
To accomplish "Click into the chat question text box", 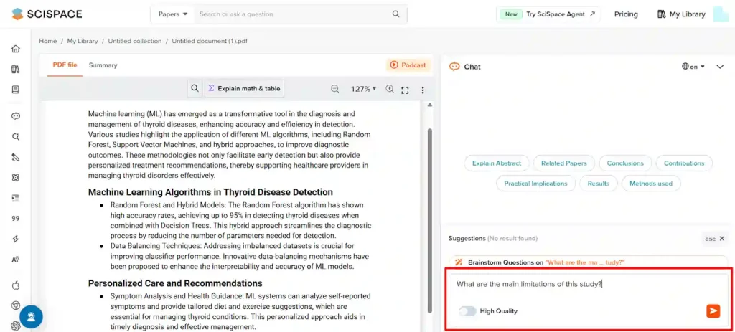I will coord(589,284).
